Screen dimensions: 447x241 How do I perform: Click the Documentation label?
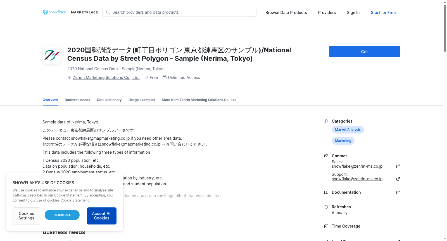[346, 192]
